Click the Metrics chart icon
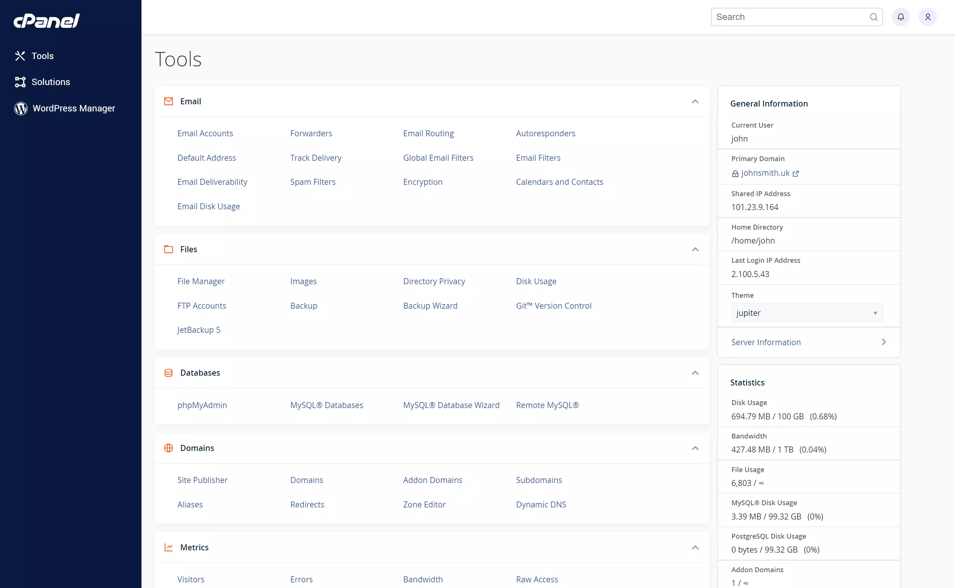This screenshot has height=588, width=955. (x=168, y=547)
